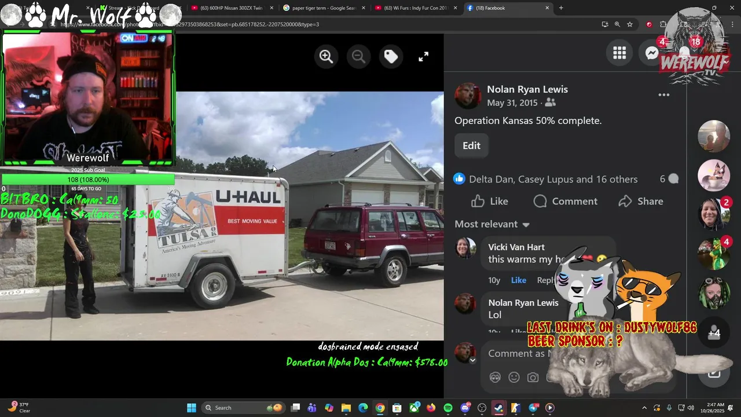The width and height of the screenshot is (741, 417).
Task: Open Microsoft Teams from the taskbar
Action: coord(312,408)
